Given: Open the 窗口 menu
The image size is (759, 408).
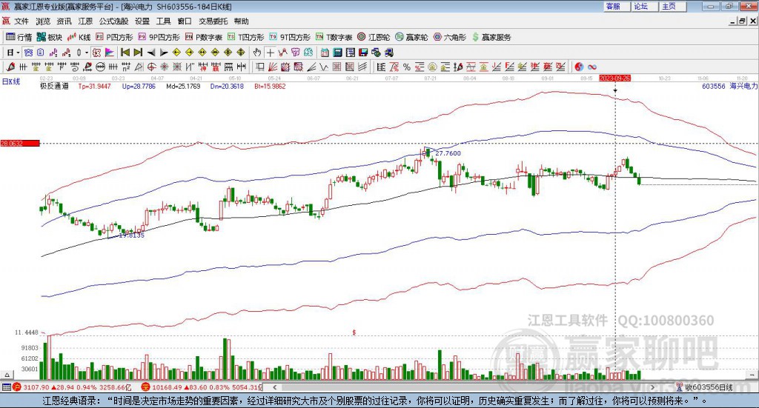Looking at the screenshot, I should [x=185, y=21].
